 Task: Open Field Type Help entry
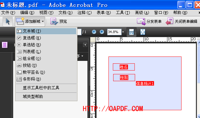tap(33, 96)
